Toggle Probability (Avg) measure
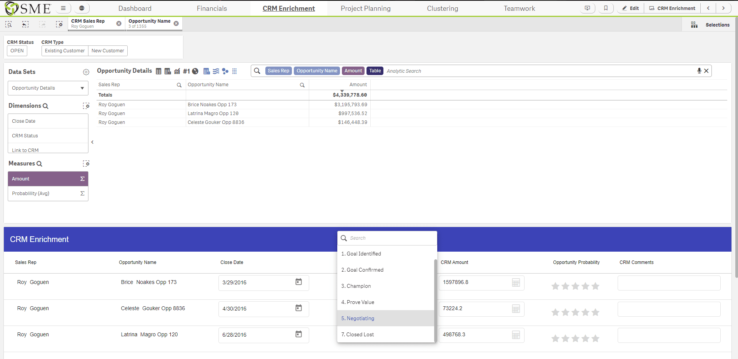Screen dimensions: 738x359 click(48, 194)
